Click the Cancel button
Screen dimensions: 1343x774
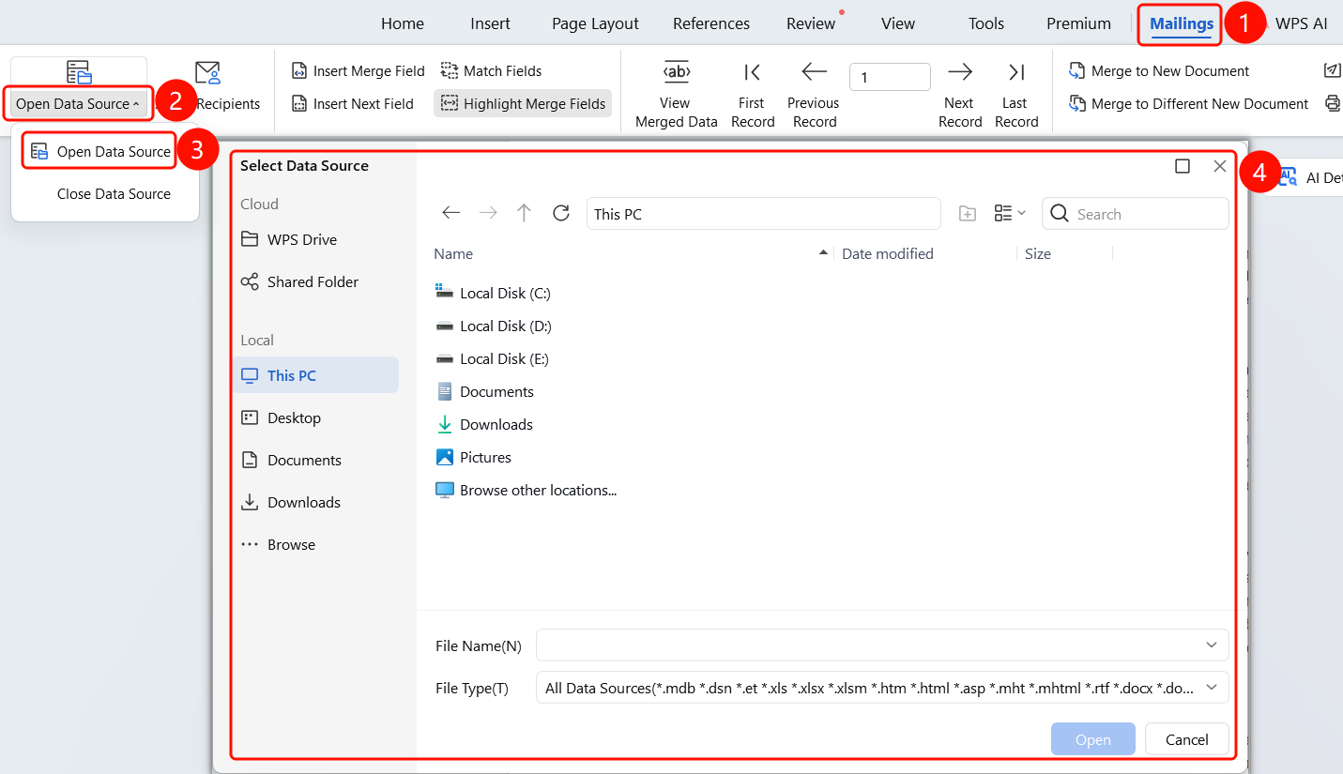click(x=1187, y=739)
